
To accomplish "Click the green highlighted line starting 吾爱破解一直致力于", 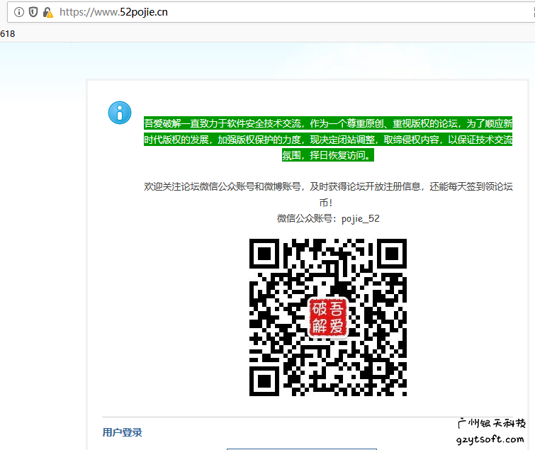I will point(328,123).
